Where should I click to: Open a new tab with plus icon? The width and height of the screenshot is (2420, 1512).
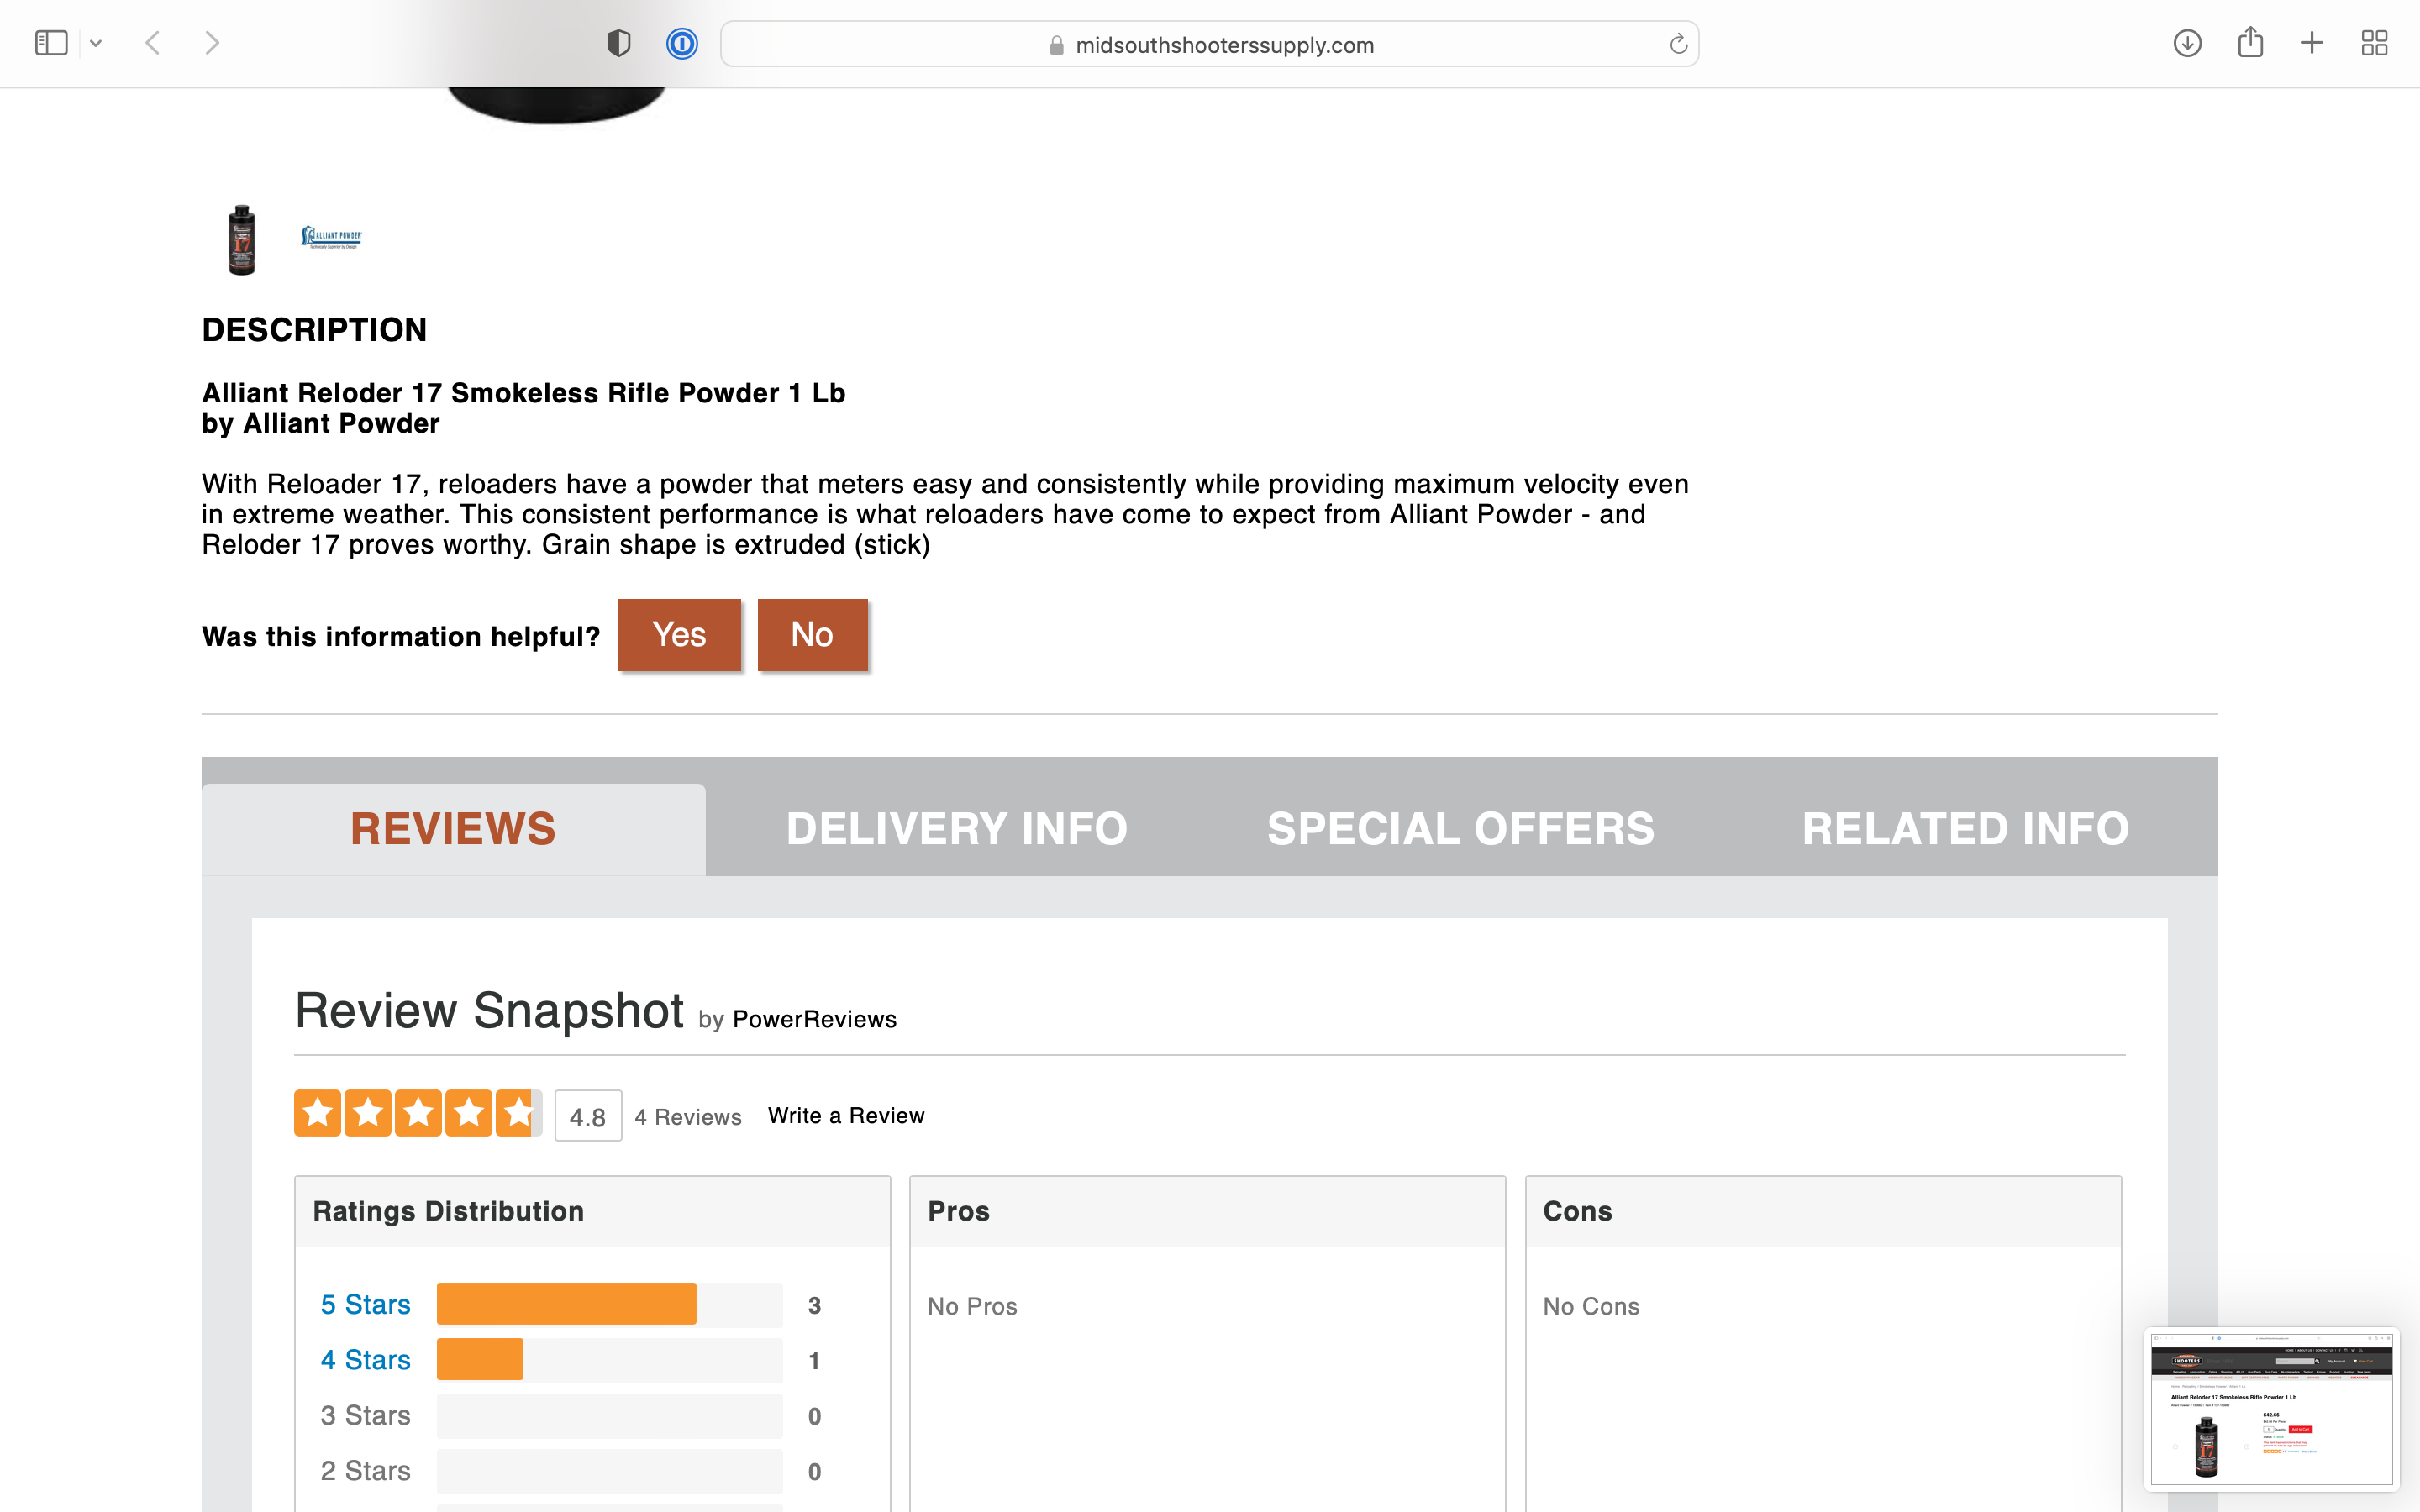2312,43
